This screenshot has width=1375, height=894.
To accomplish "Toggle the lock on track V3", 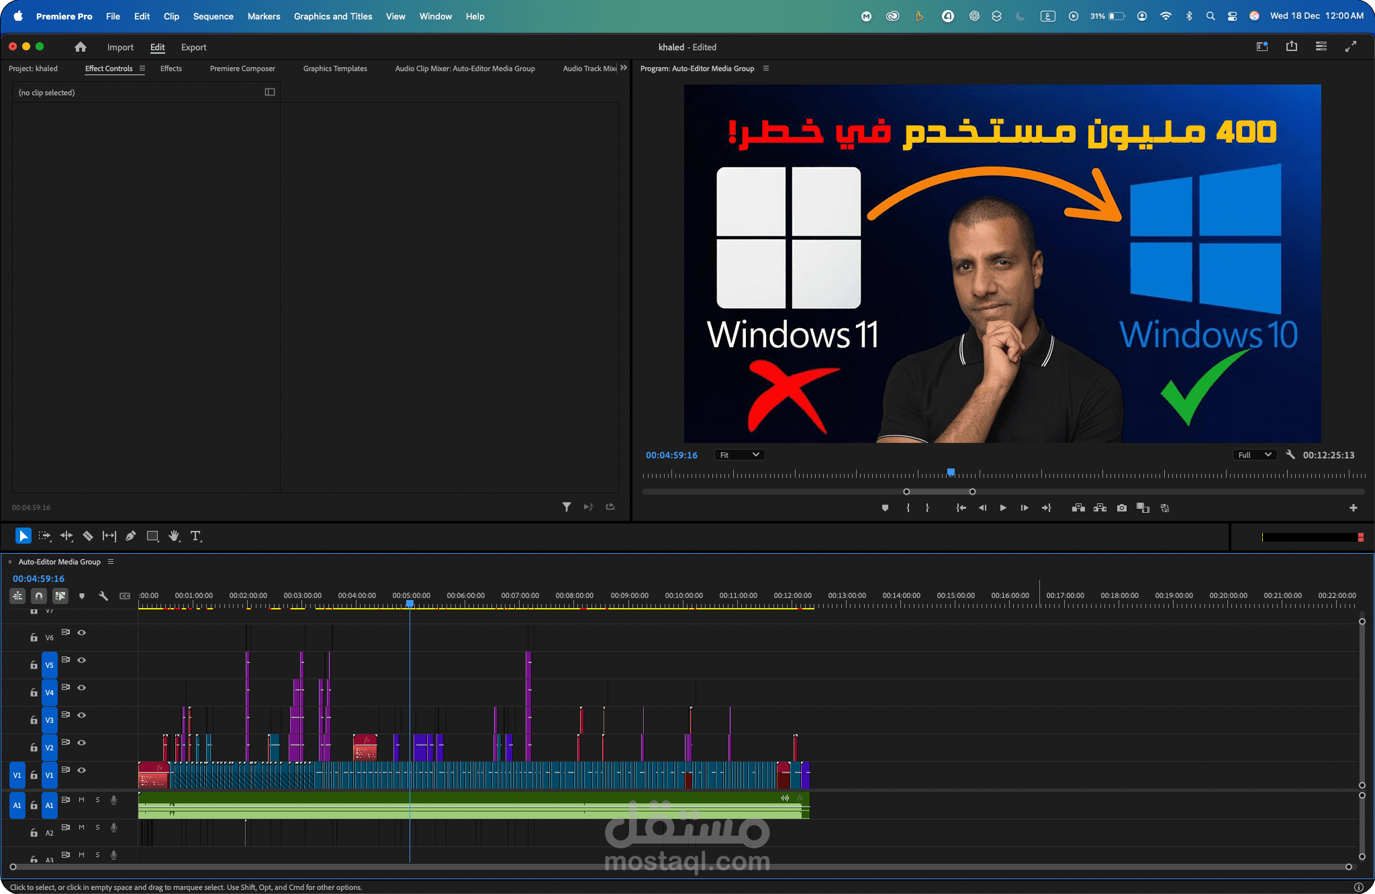I will pyautogui.click(x=34, y=719).
